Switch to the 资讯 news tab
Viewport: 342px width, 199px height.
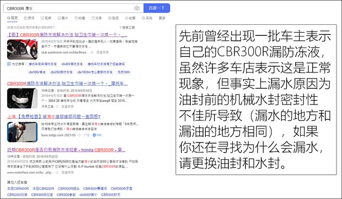(29, 18)
